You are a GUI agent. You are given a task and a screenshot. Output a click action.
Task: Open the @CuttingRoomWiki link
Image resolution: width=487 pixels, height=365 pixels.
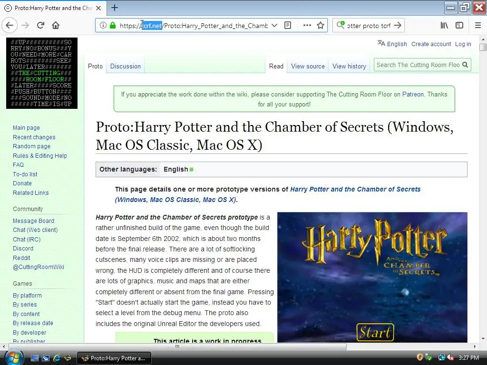[39, 267]
